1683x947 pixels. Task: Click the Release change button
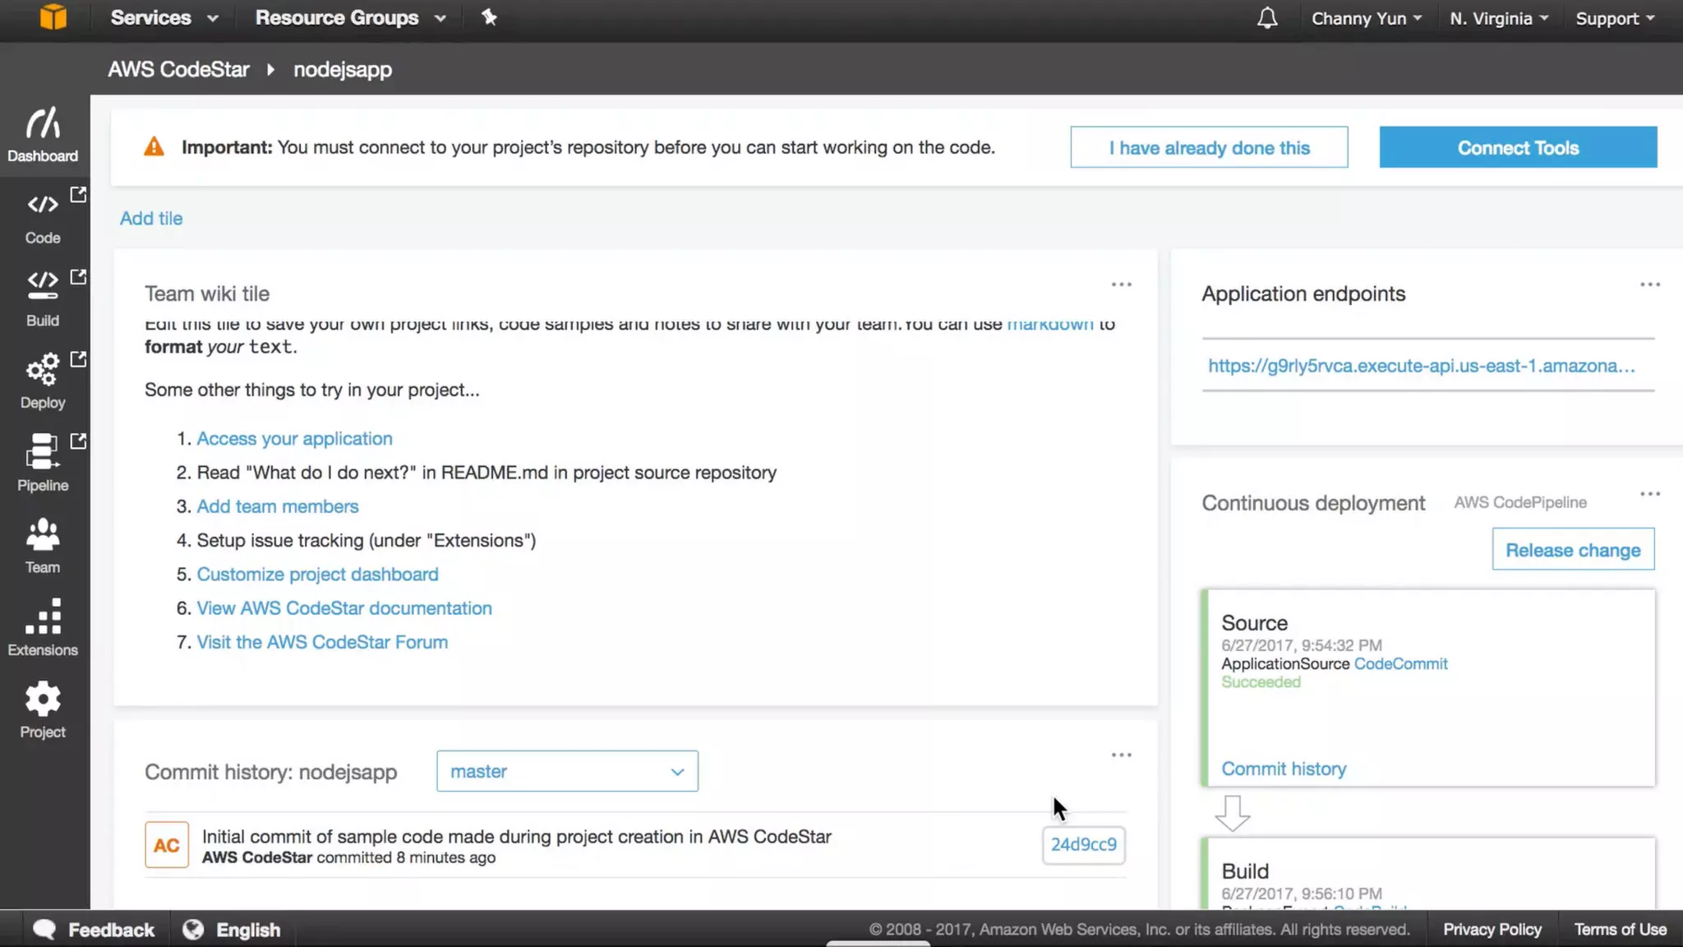pos(1572,550)
